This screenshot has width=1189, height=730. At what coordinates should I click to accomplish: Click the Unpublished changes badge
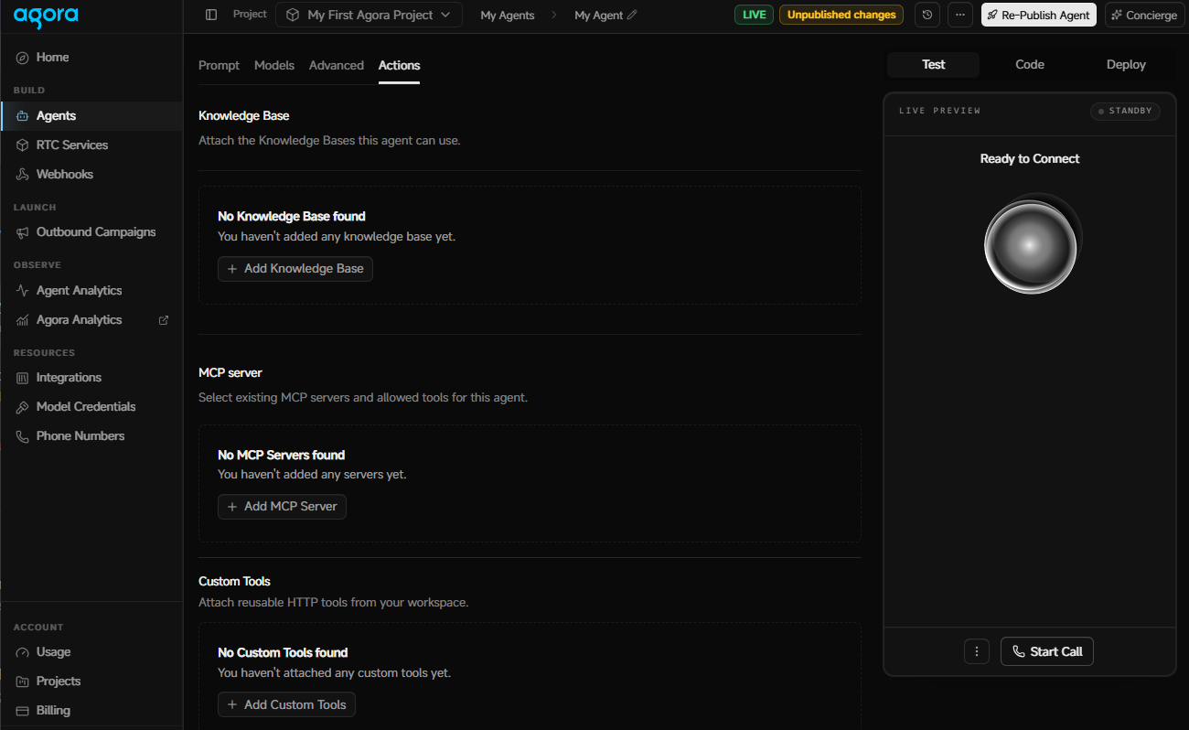(841, 15)
